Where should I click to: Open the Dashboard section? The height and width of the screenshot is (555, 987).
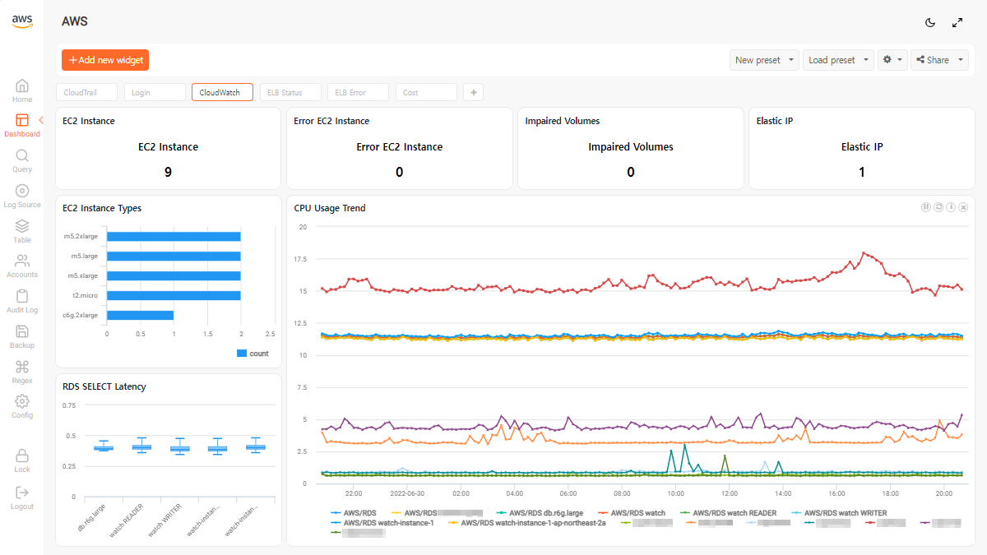[22, 125]
